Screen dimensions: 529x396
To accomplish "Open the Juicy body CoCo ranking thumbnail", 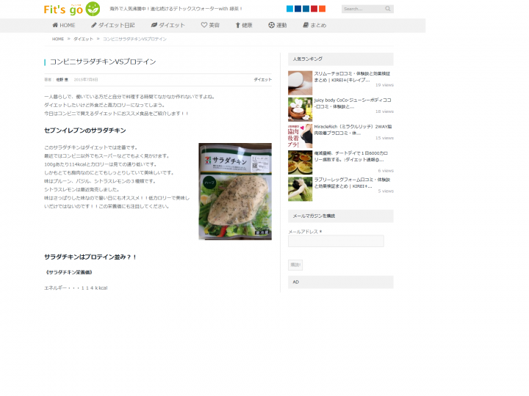I will coord(300,109).
